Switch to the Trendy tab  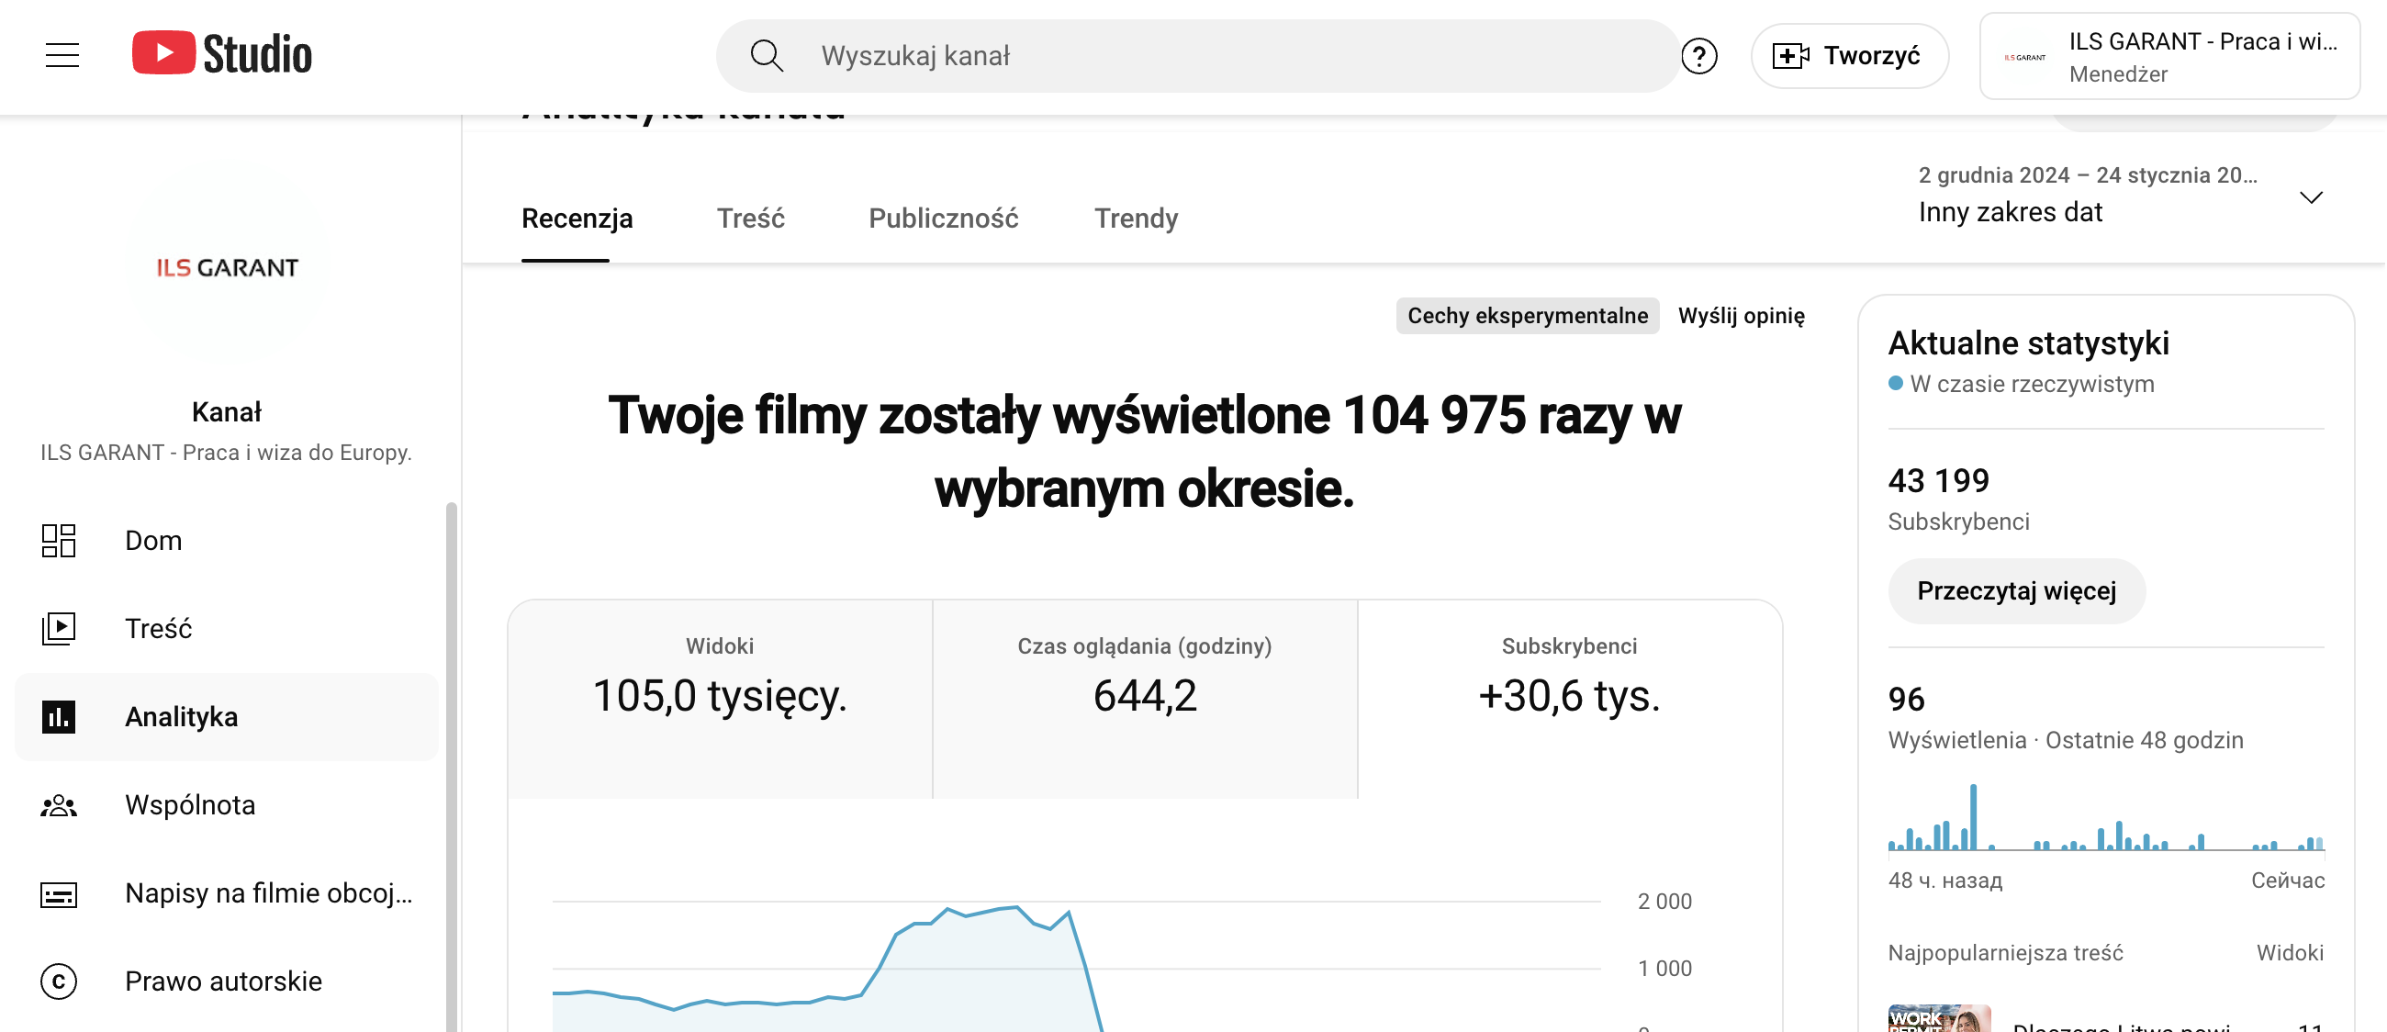coord(1136,219)
